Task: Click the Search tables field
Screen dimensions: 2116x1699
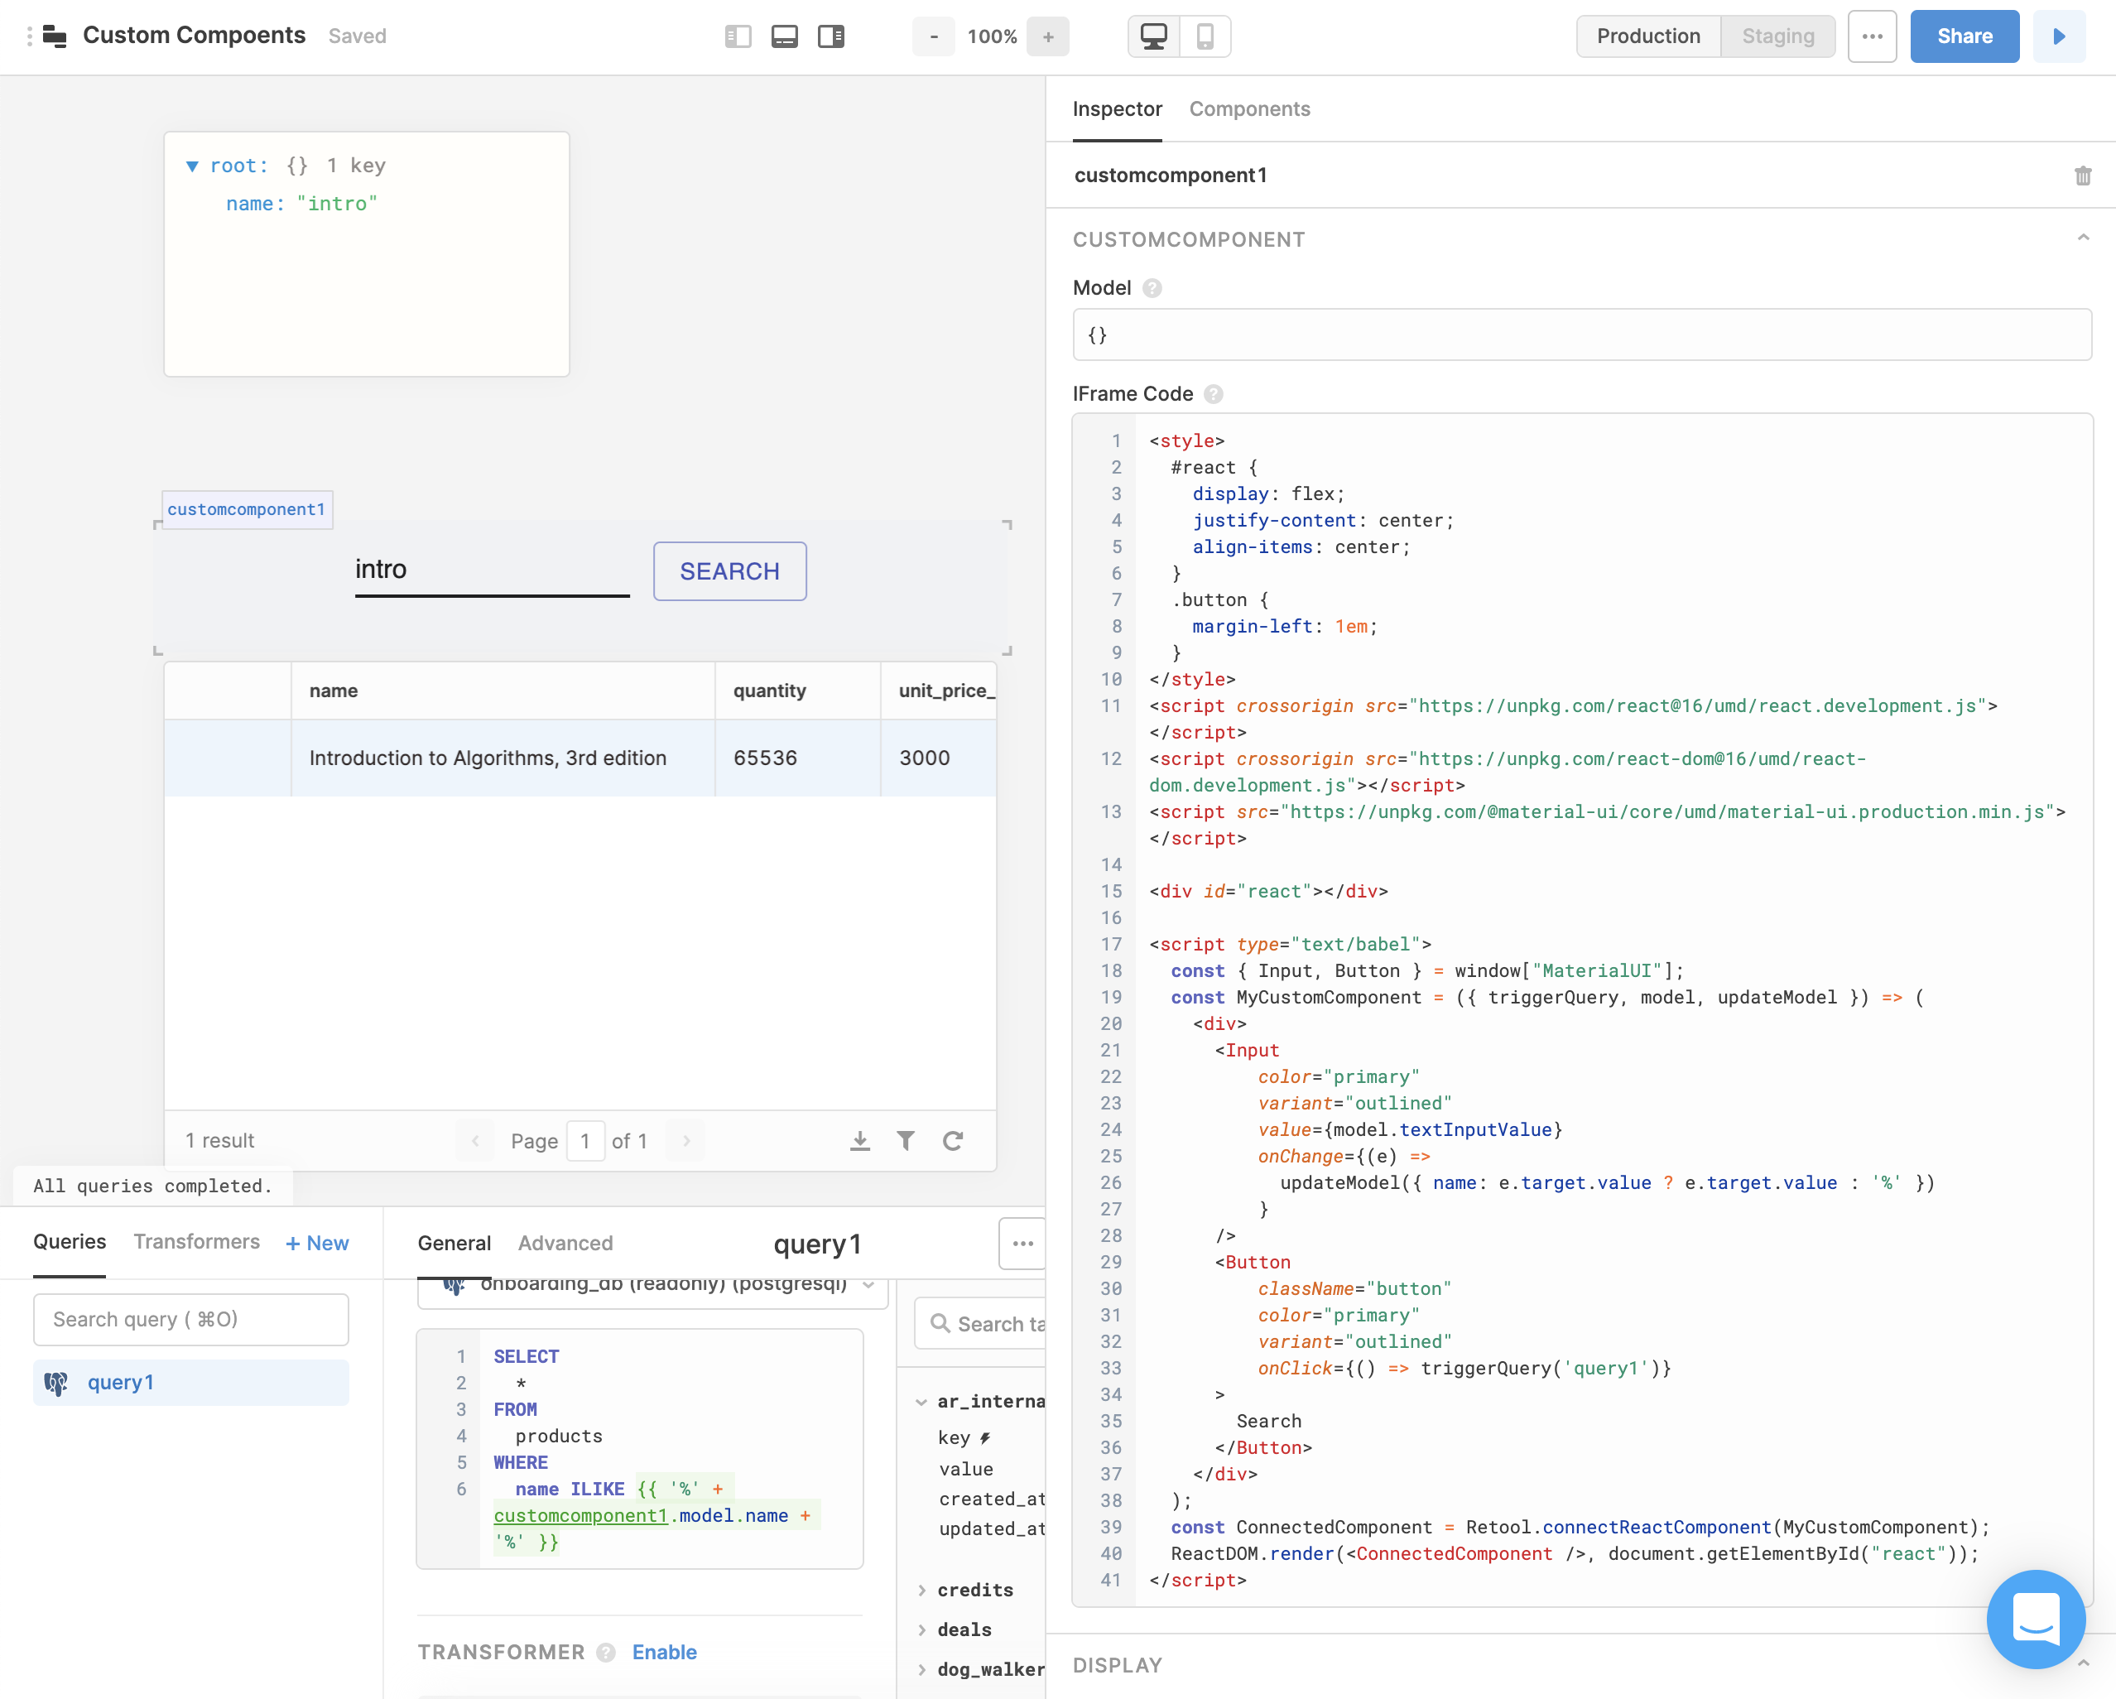Action: 982,1324
